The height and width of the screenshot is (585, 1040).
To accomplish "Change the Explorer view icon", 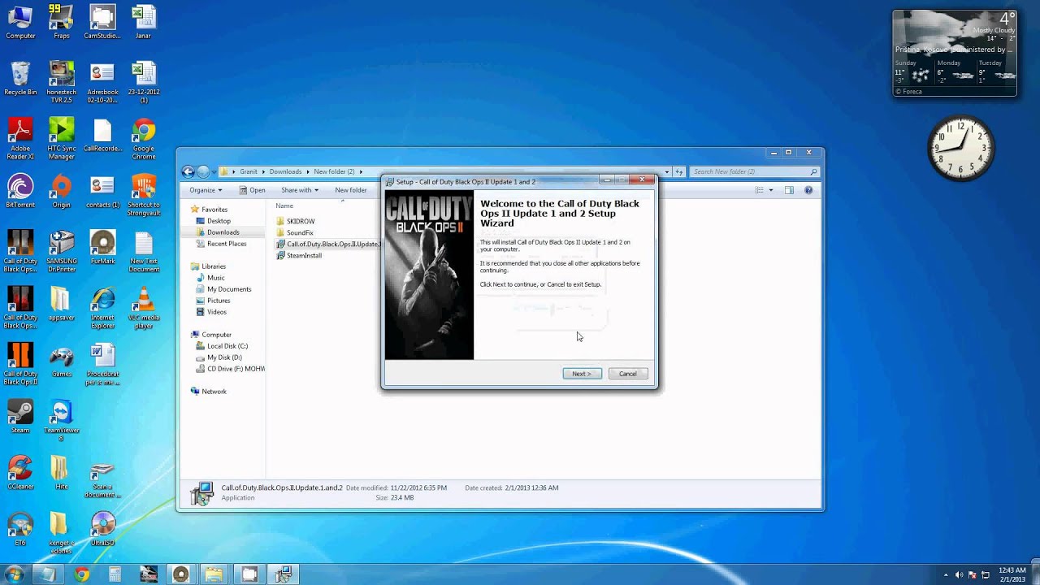I will pyautogui.click(x=760, y=190).
